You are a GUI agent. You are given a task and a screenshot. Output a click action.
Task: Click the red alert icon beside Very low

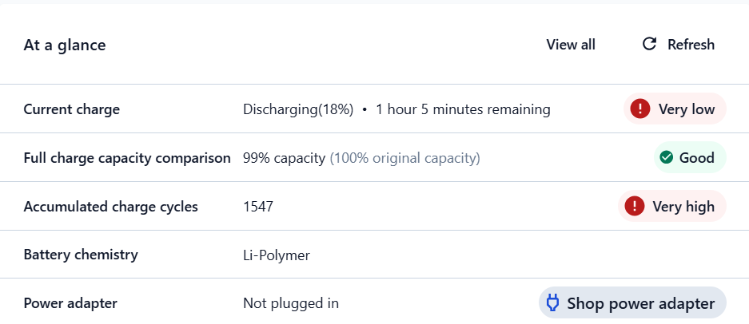(x=639, y=109)
